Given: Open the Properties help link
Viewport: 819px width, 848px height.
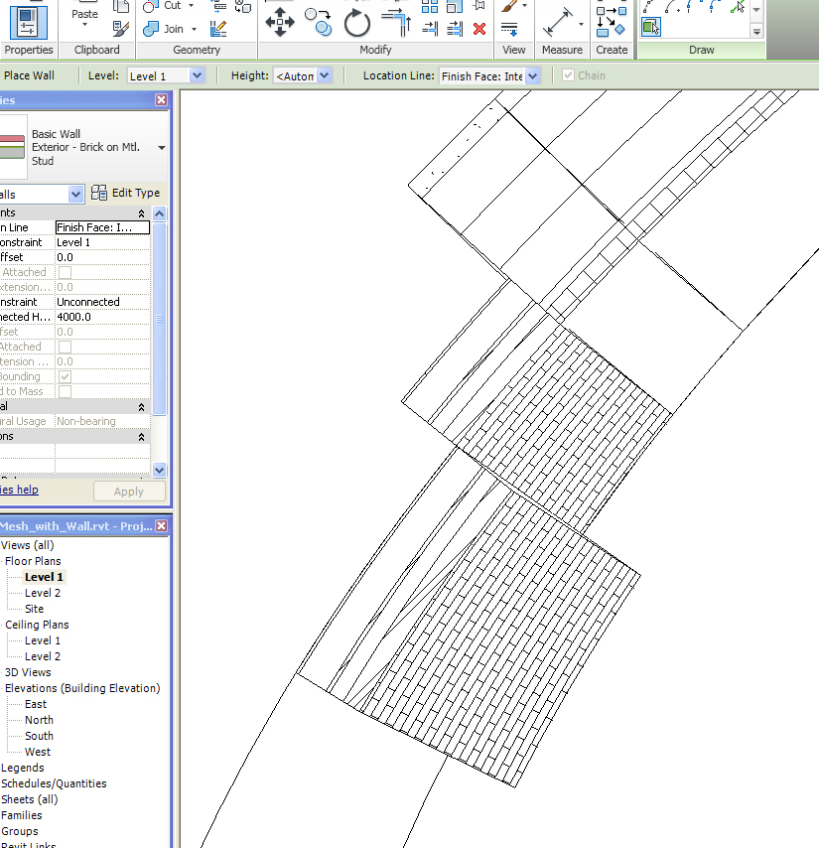Looking at the screenshot, I should pos(19,490).
